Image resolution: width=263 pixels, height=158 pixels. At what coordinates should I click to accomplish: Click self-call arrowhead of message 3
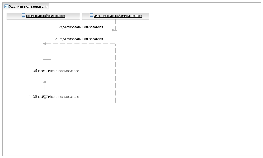click(44, 82)
